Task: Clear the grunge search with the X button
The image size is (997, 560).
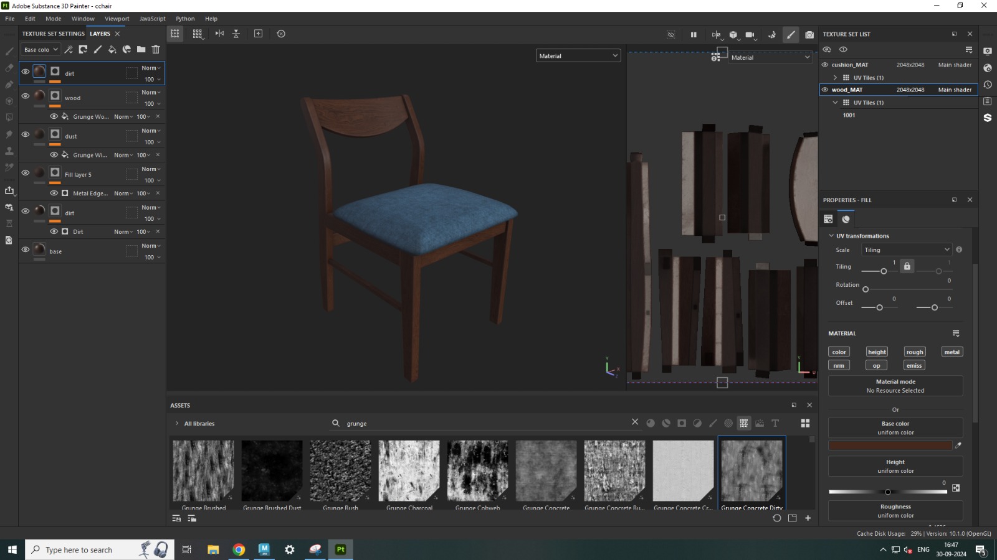Action: [x=635, y=422]
